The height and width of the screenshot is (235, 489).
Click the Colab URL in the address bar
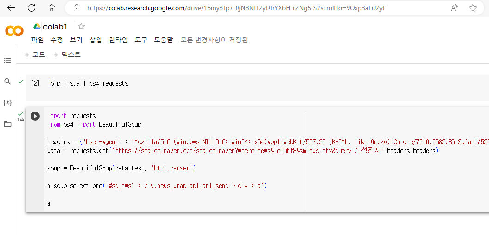[x=236, y=8]
